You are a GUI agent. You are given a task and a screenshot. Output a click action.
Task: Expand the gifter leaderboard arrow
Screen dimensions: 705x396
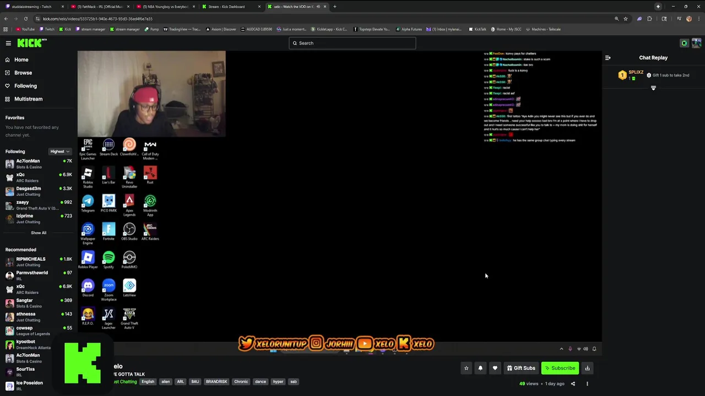pos(653,88)
